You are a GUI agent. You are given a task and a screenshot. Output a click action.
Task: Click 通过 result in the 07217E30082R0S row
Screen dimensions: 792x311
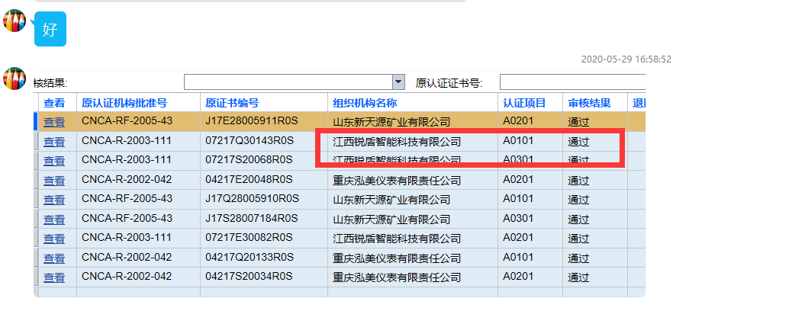point(578,239)
